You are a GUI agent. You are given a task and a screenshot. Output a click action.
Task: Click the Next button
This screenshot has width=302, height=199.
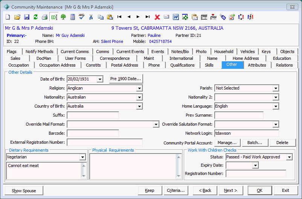pos(231,190)
